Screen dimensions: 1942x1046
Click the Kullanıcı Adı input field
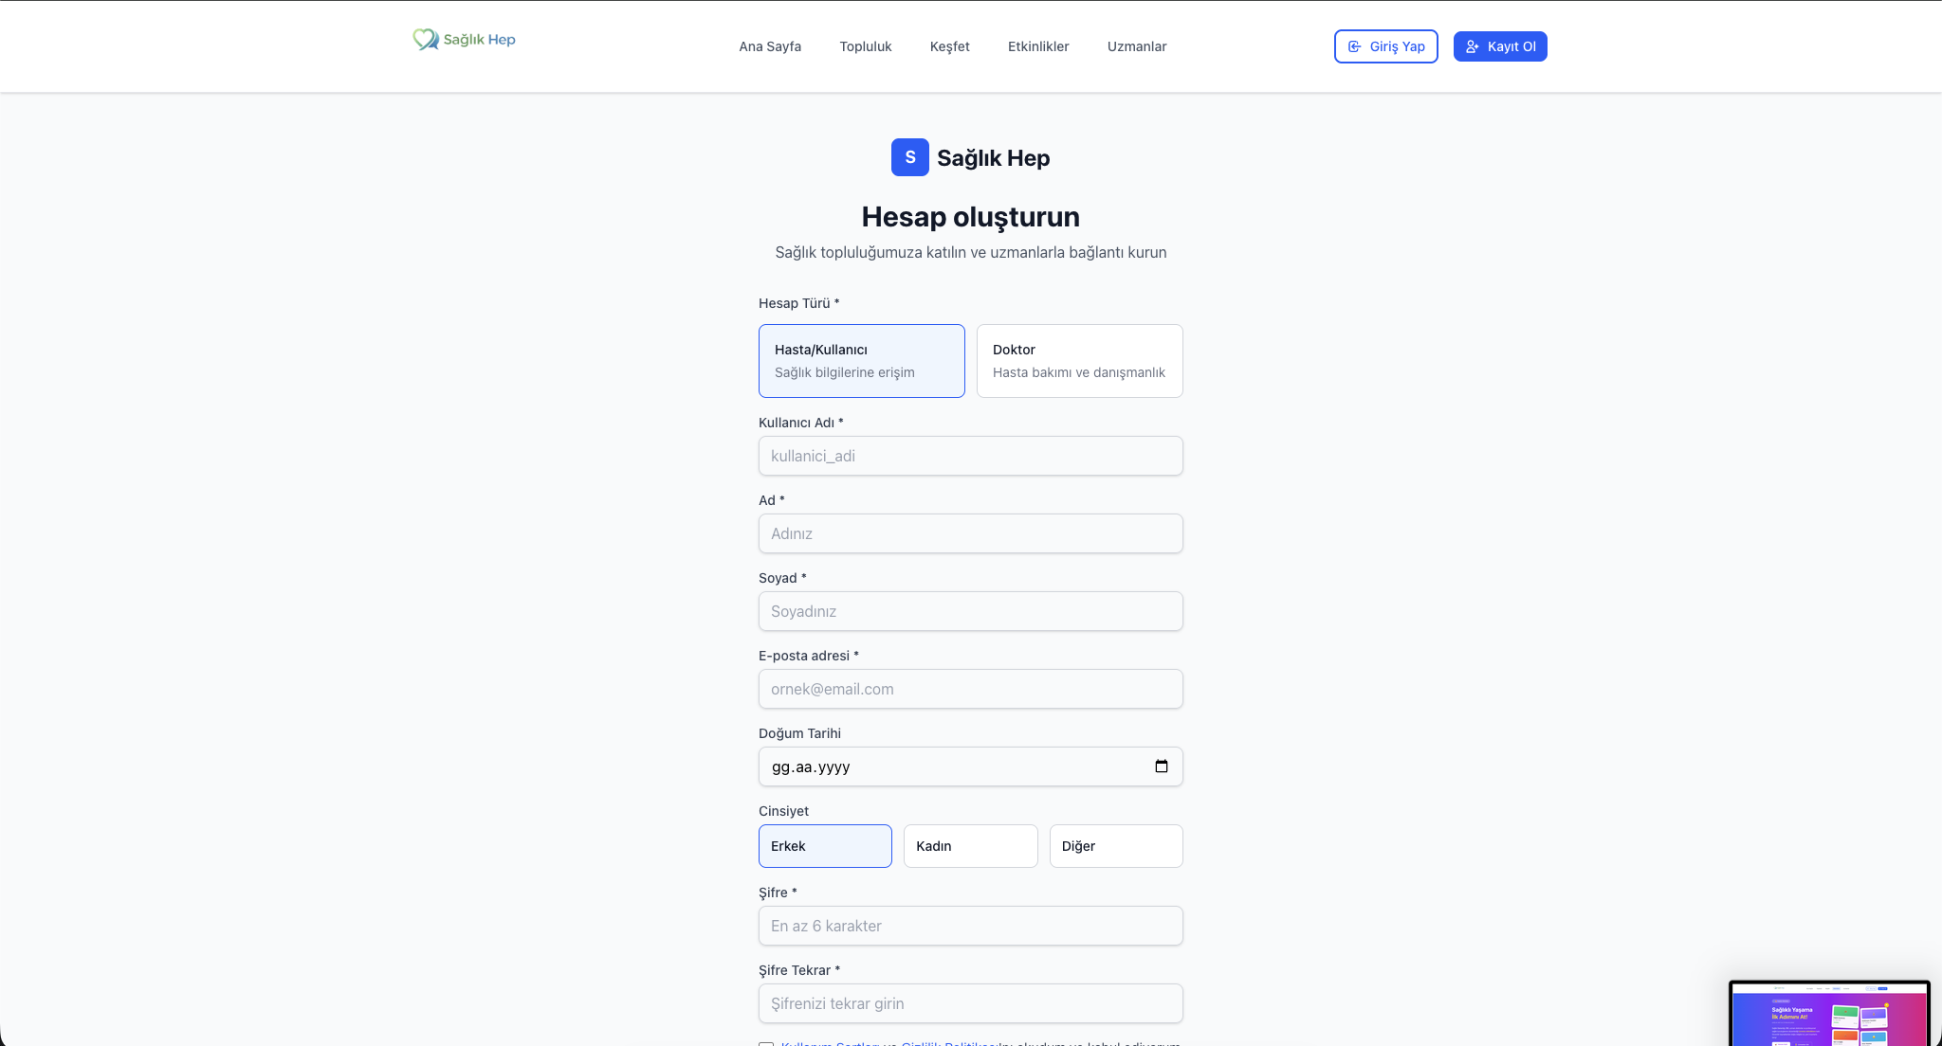[970, 456]
